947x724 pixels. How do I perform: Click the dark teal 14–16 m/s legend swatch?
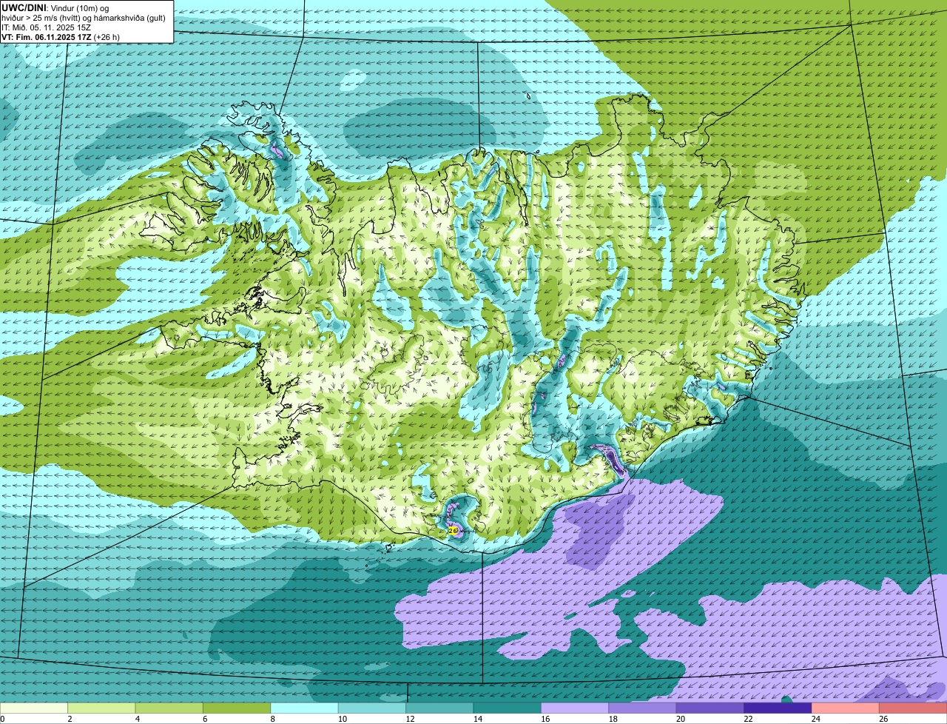pyautogui.click(x=508, y=708)
